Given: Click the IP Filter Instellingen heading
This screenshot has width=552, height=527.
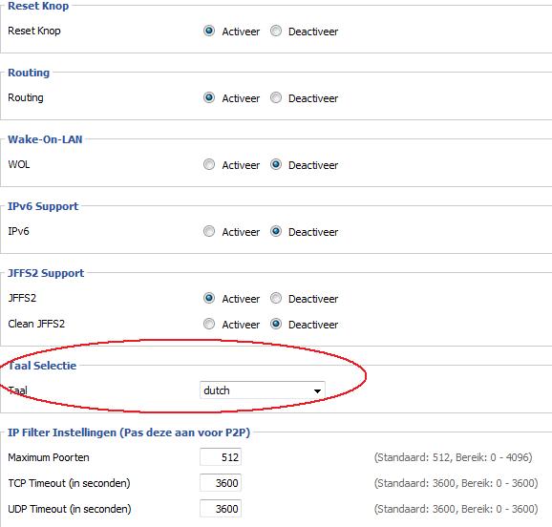Looking at the screenshot, I should coord(129,432).
